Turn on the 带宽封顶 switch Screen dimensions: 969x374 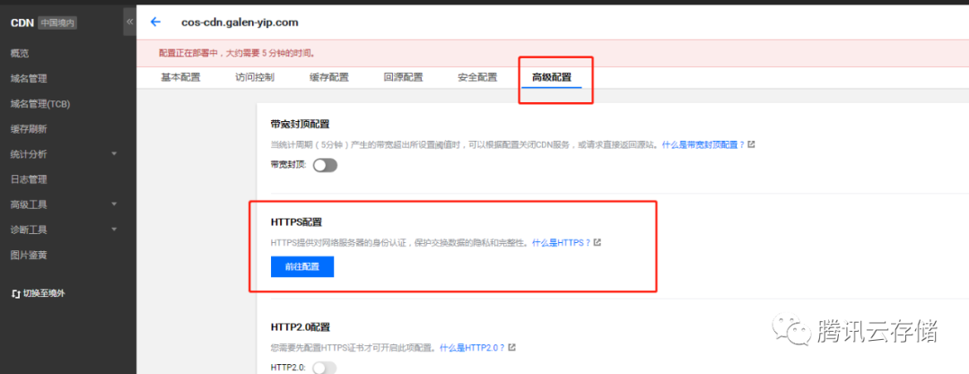tap(325, 165)
